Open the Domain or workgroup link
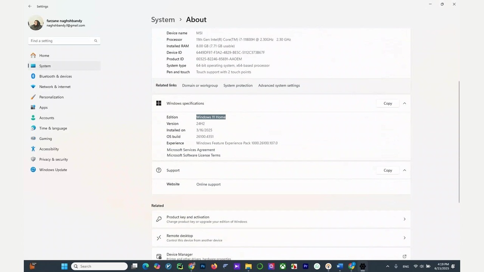 200,85
